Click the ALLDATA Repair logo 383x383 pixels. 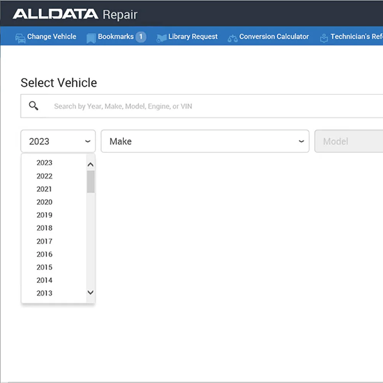pos(75,14)
